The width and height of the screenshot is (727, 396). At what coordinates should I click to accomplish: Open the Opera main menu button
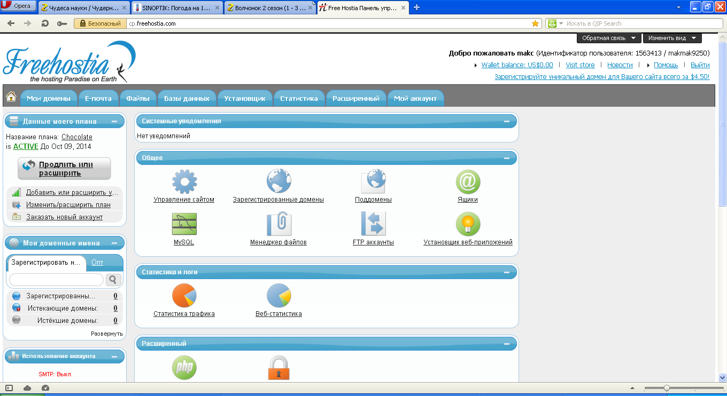pos(19,6)
